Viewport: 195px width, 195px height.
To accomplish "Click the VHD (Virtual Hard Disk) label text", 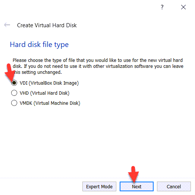I will coord(44,93).
